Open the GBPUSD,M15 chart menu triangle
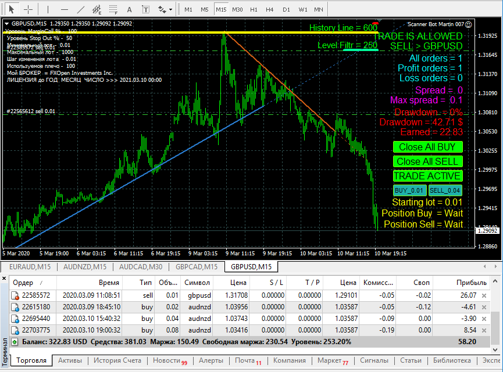The image size is (503, 372). 6,23
